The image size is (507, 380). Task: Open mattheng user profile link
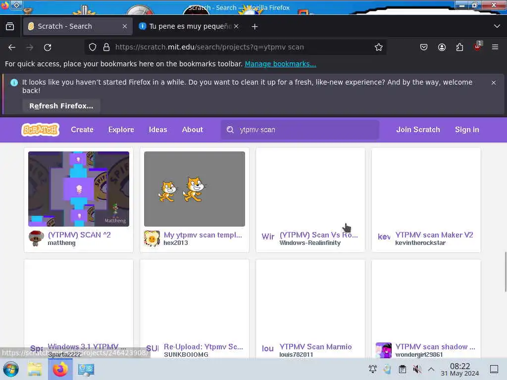click(x=61, y=242)
